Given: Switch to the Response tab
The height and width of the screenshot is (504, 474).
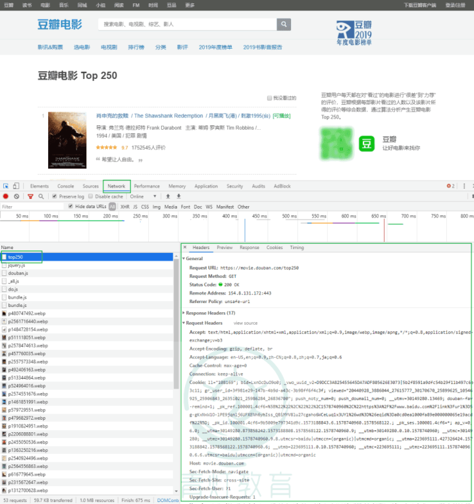Looking at the screenshot, I should click(x=250, y=248).
